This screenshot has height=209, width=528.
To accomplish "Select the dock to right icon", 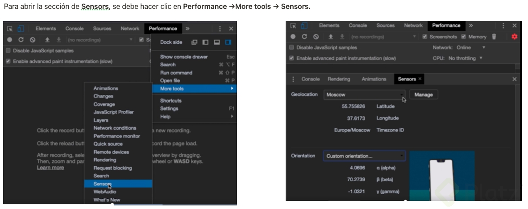I will 228,42.
